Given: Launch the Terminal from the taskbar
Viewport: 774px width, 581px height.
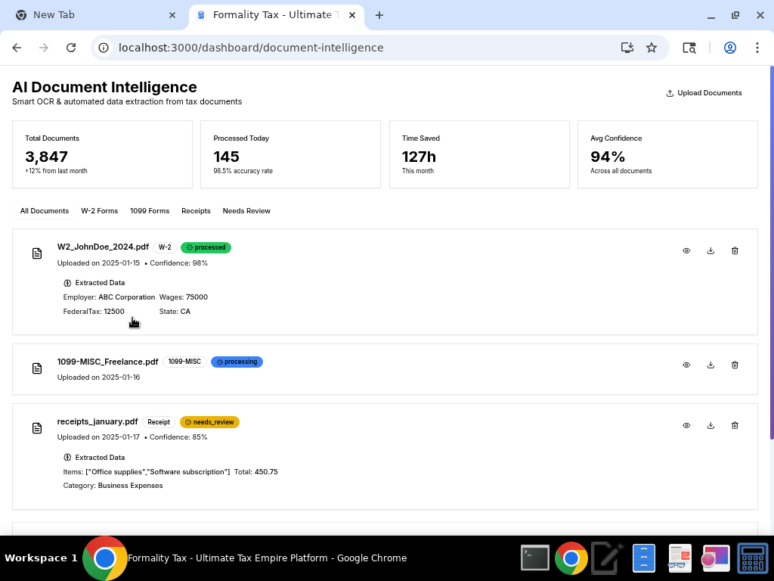Looking at the screenshot, I should pos(534,558).
